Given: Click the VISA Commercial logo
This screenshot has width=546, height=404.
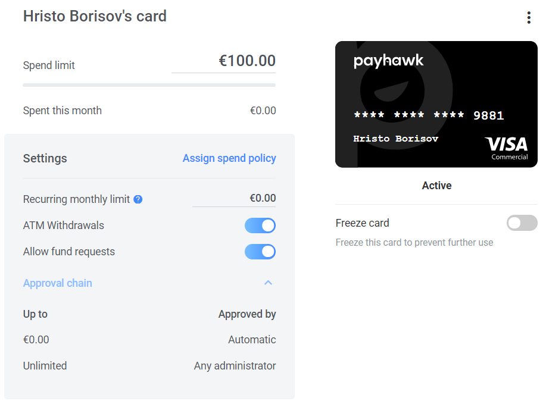Looking at the screenshot, I should click(506, 148).
